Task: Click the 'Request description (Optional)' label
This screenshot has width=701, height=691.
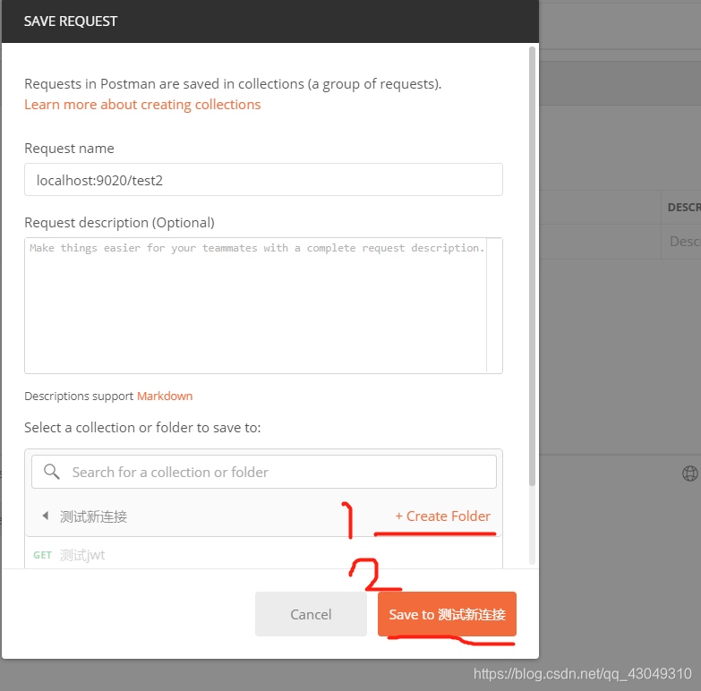Action: coord(119,223)
